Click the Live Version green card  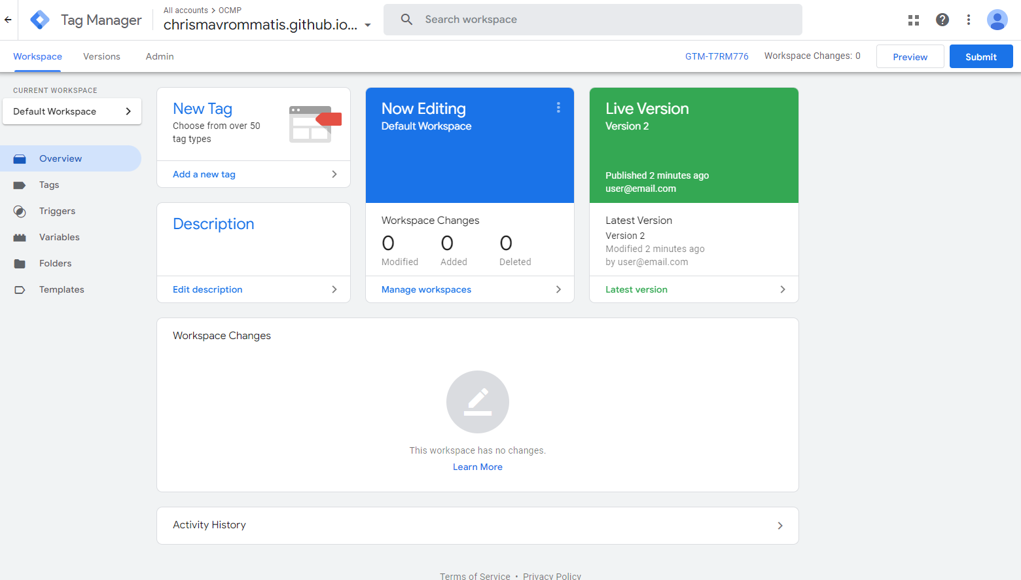[694, 145]
